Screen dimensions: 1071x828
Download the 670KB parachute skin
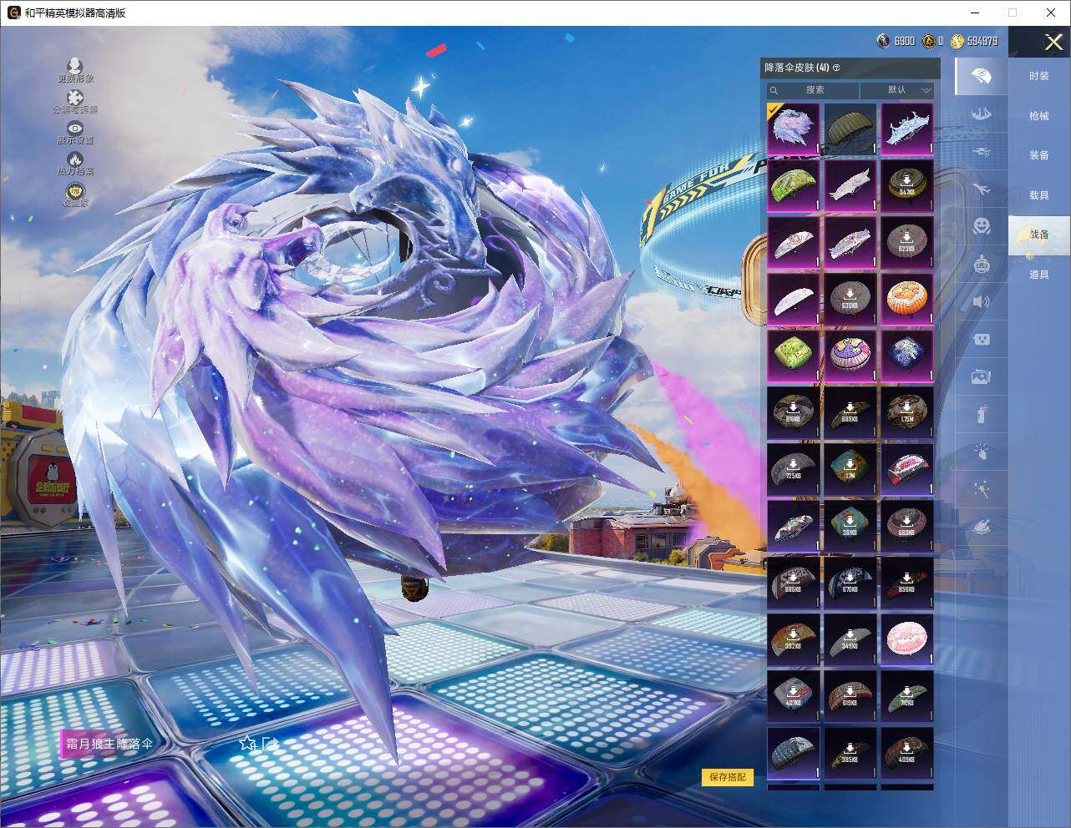pyautogui.click(x=850, y=583)
